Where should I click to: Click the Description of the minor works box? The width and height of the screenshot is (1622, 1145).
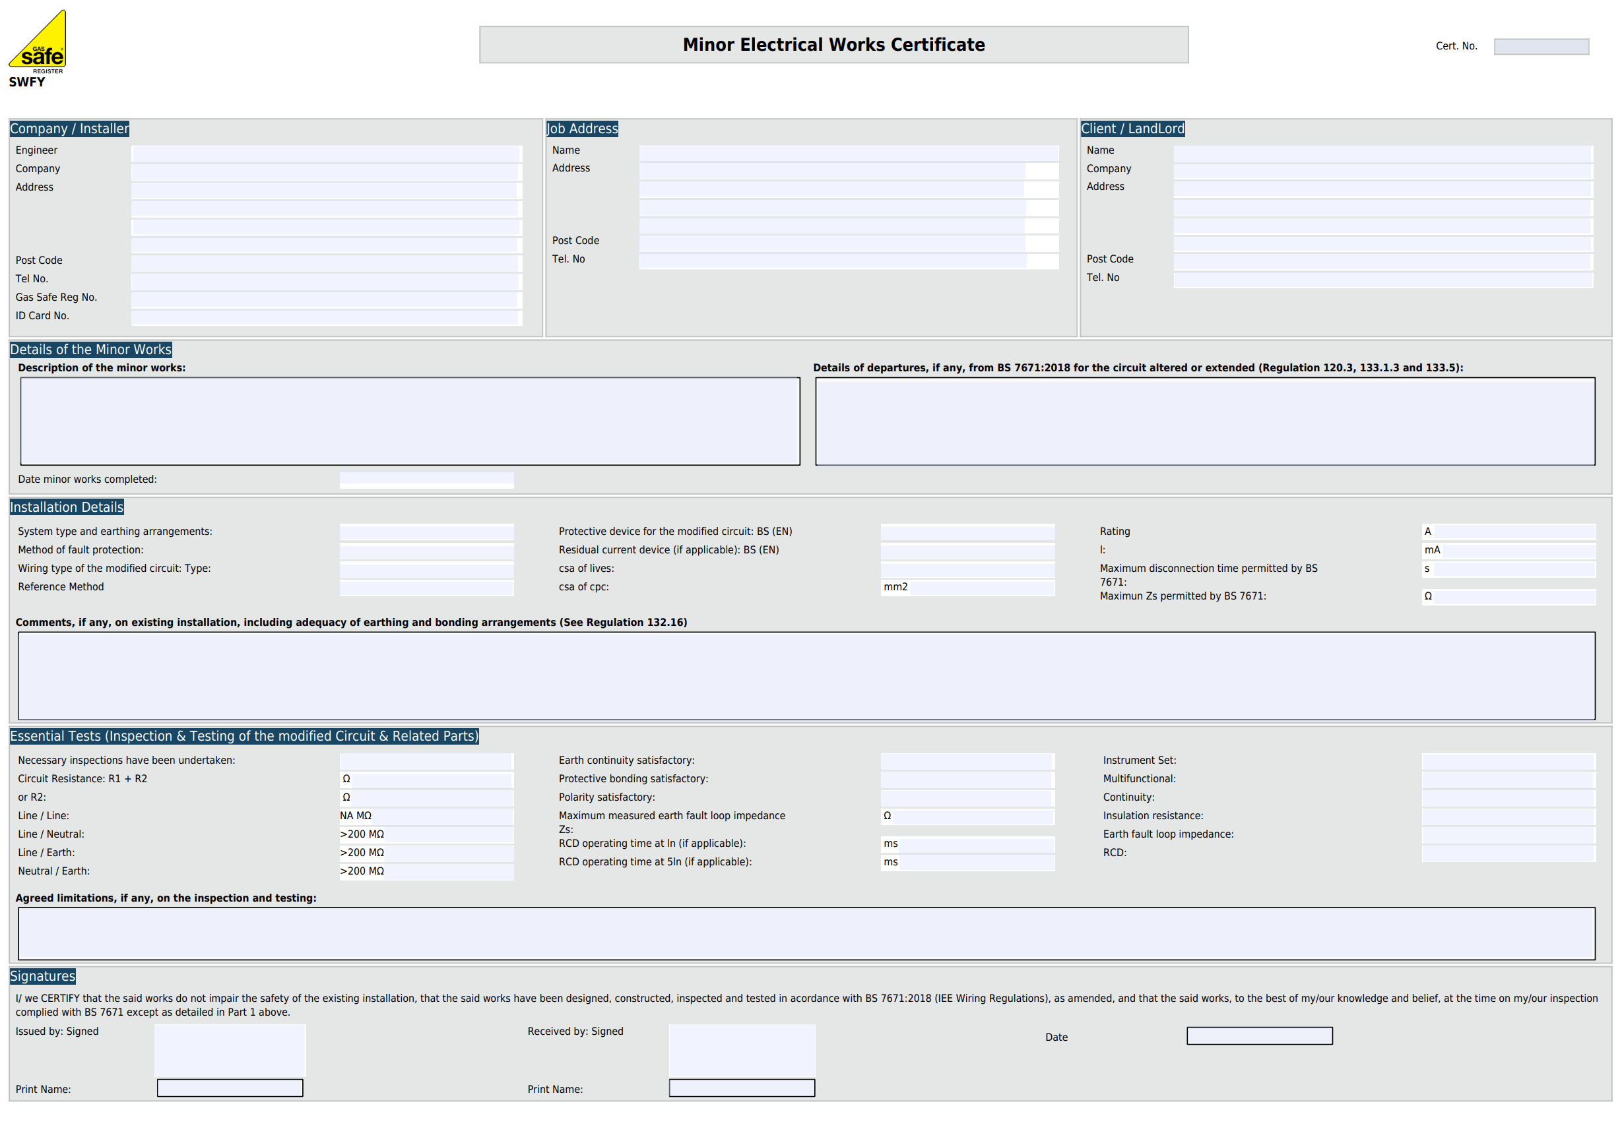tap(408, 421)
